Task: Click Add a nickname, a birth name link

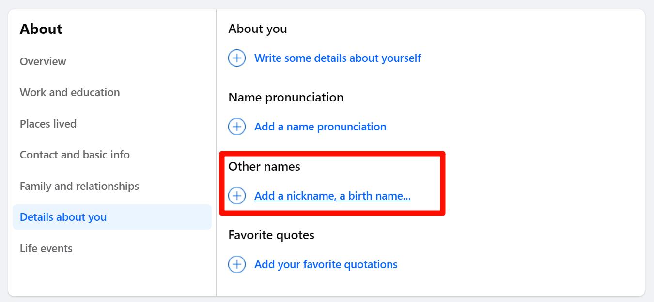Action: pyautogui.click(x=332, y=196)
